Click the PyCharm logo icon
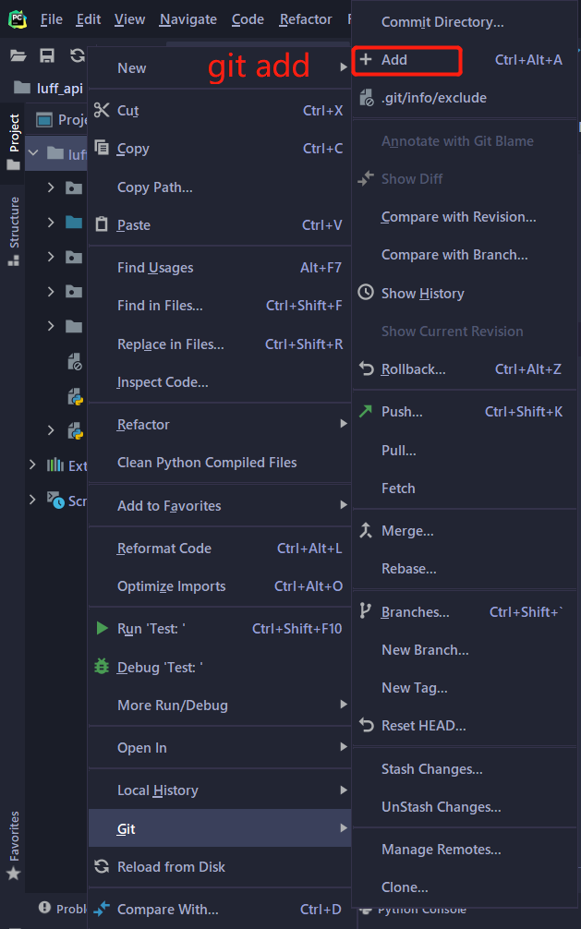The image size is (581, 929). click(18, 19)
